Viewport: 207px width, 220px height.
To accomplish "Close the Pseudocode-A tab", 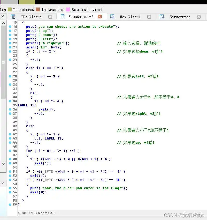I will coord(100,17).
